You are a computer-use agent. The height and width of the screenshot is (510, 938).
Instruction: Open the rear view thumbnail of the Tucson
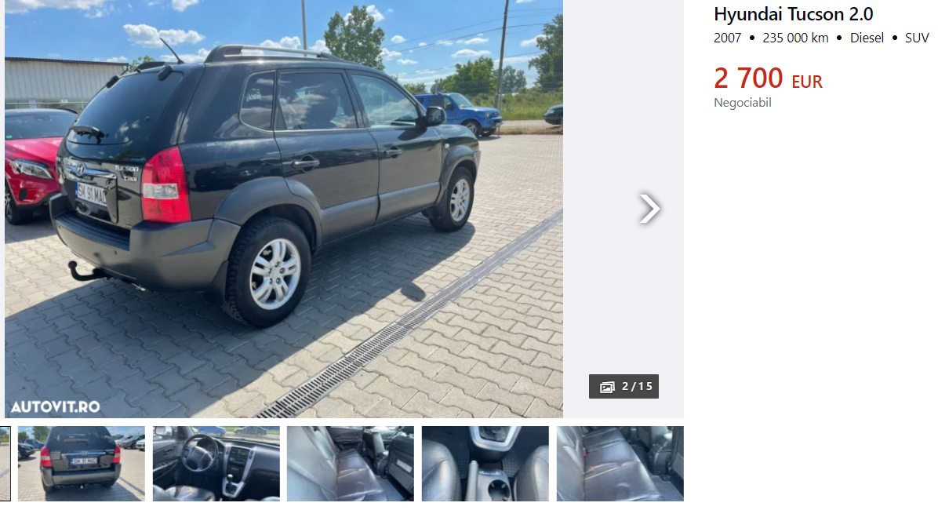pyautogui.click(x=81, y=464)
